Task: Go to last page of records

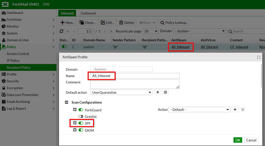Action: point(111,31)
